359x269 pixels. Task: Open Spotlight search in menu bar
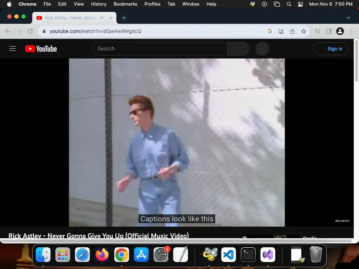pos(289,4)
